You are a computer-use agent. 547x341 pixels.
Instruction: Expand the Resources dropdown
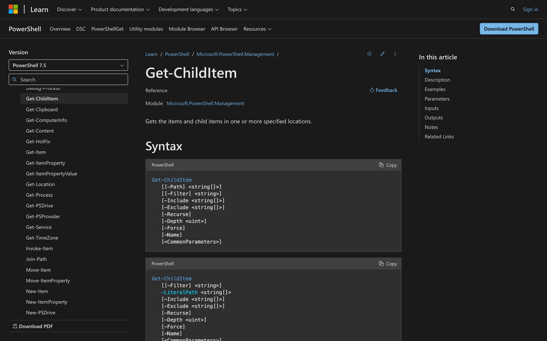[x=258, y=28]
